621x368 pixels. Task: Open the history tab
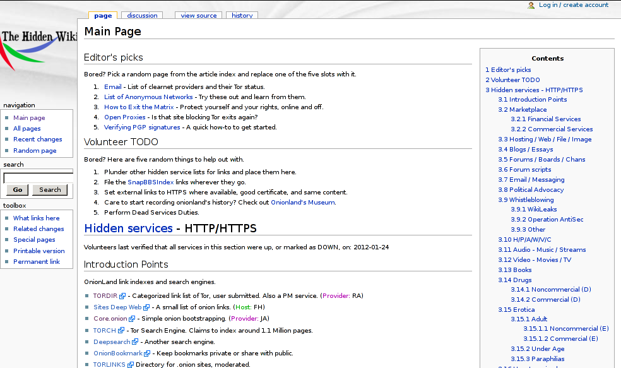point(242,16)
